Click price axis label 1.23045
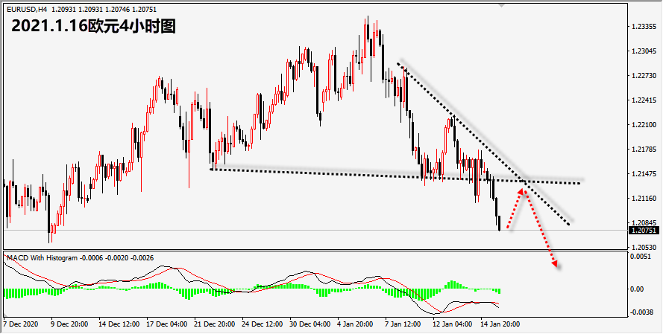This screenshot has width=663, height=334. pyautogui.click(x=644, y=51)
